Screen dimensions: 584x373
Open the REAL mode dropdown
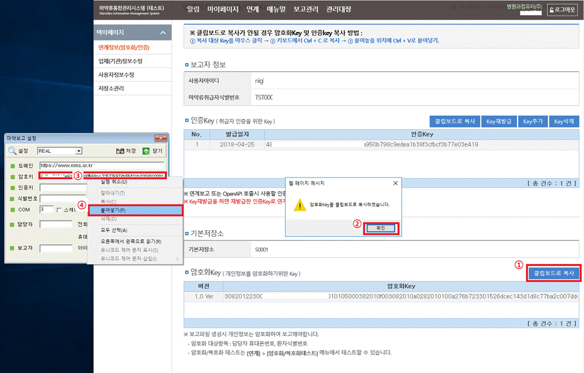point(79,151)
